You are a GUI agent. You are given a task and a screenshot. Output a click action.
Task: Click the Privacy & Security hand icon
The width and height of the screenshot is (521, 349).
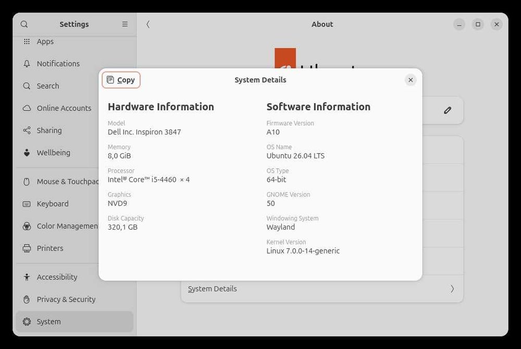(27, 300)
